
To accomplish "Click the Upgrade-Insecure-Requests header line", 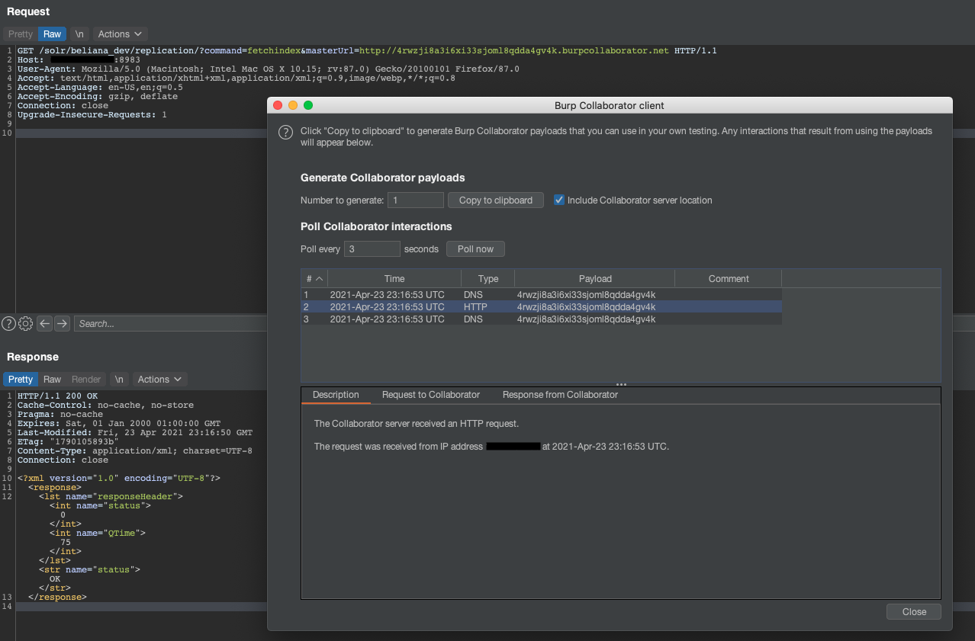I will [92, 114].
